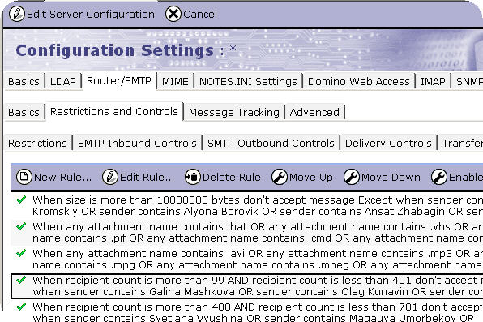The width and height of the screenshot is (483, 322).
Task: Open the Domino Web Access tab
Action: coord(359,81)
